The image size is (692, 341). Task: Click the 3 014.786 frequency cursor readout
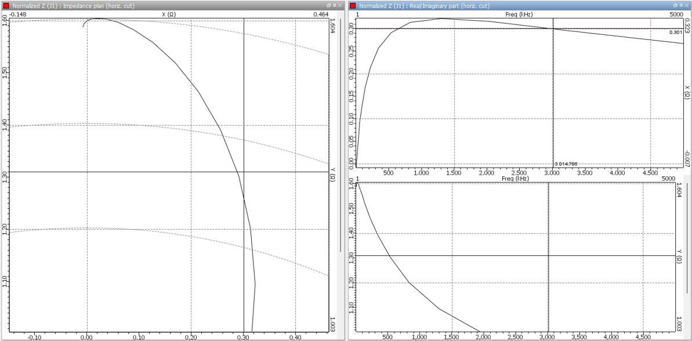pyautogui.click(x=566, y=164)
